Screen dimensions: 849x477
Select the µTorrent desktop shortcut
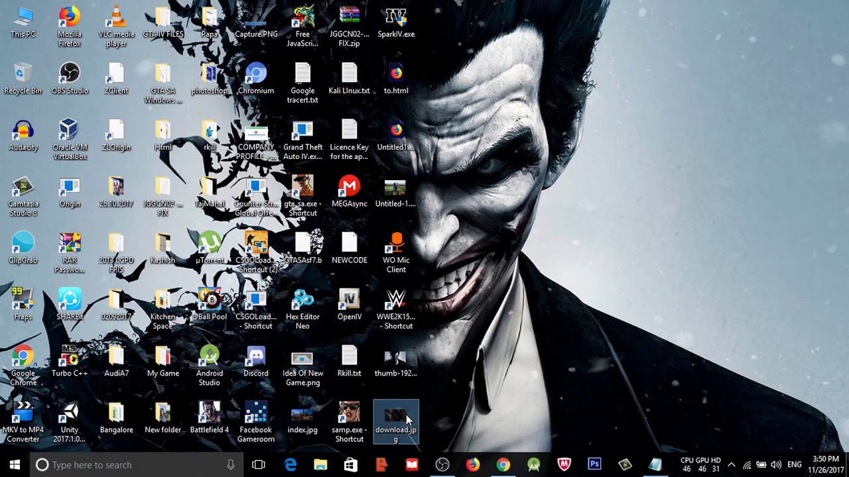[x=210, y=248]
